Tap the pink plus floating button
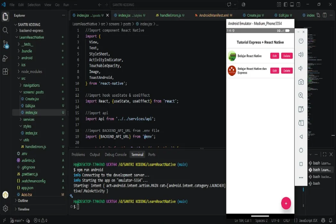 [286, 203]
